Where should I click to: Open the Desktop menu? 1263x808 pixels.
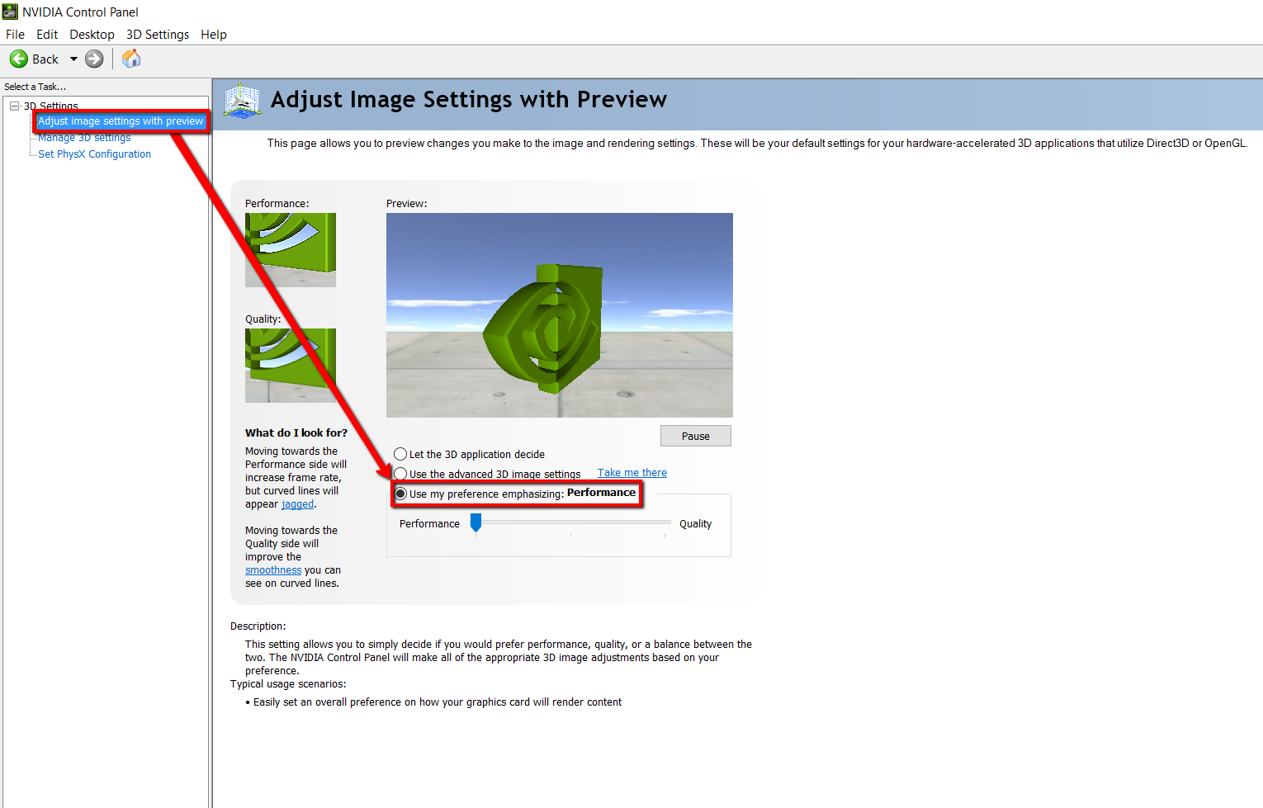pos(92,35)
